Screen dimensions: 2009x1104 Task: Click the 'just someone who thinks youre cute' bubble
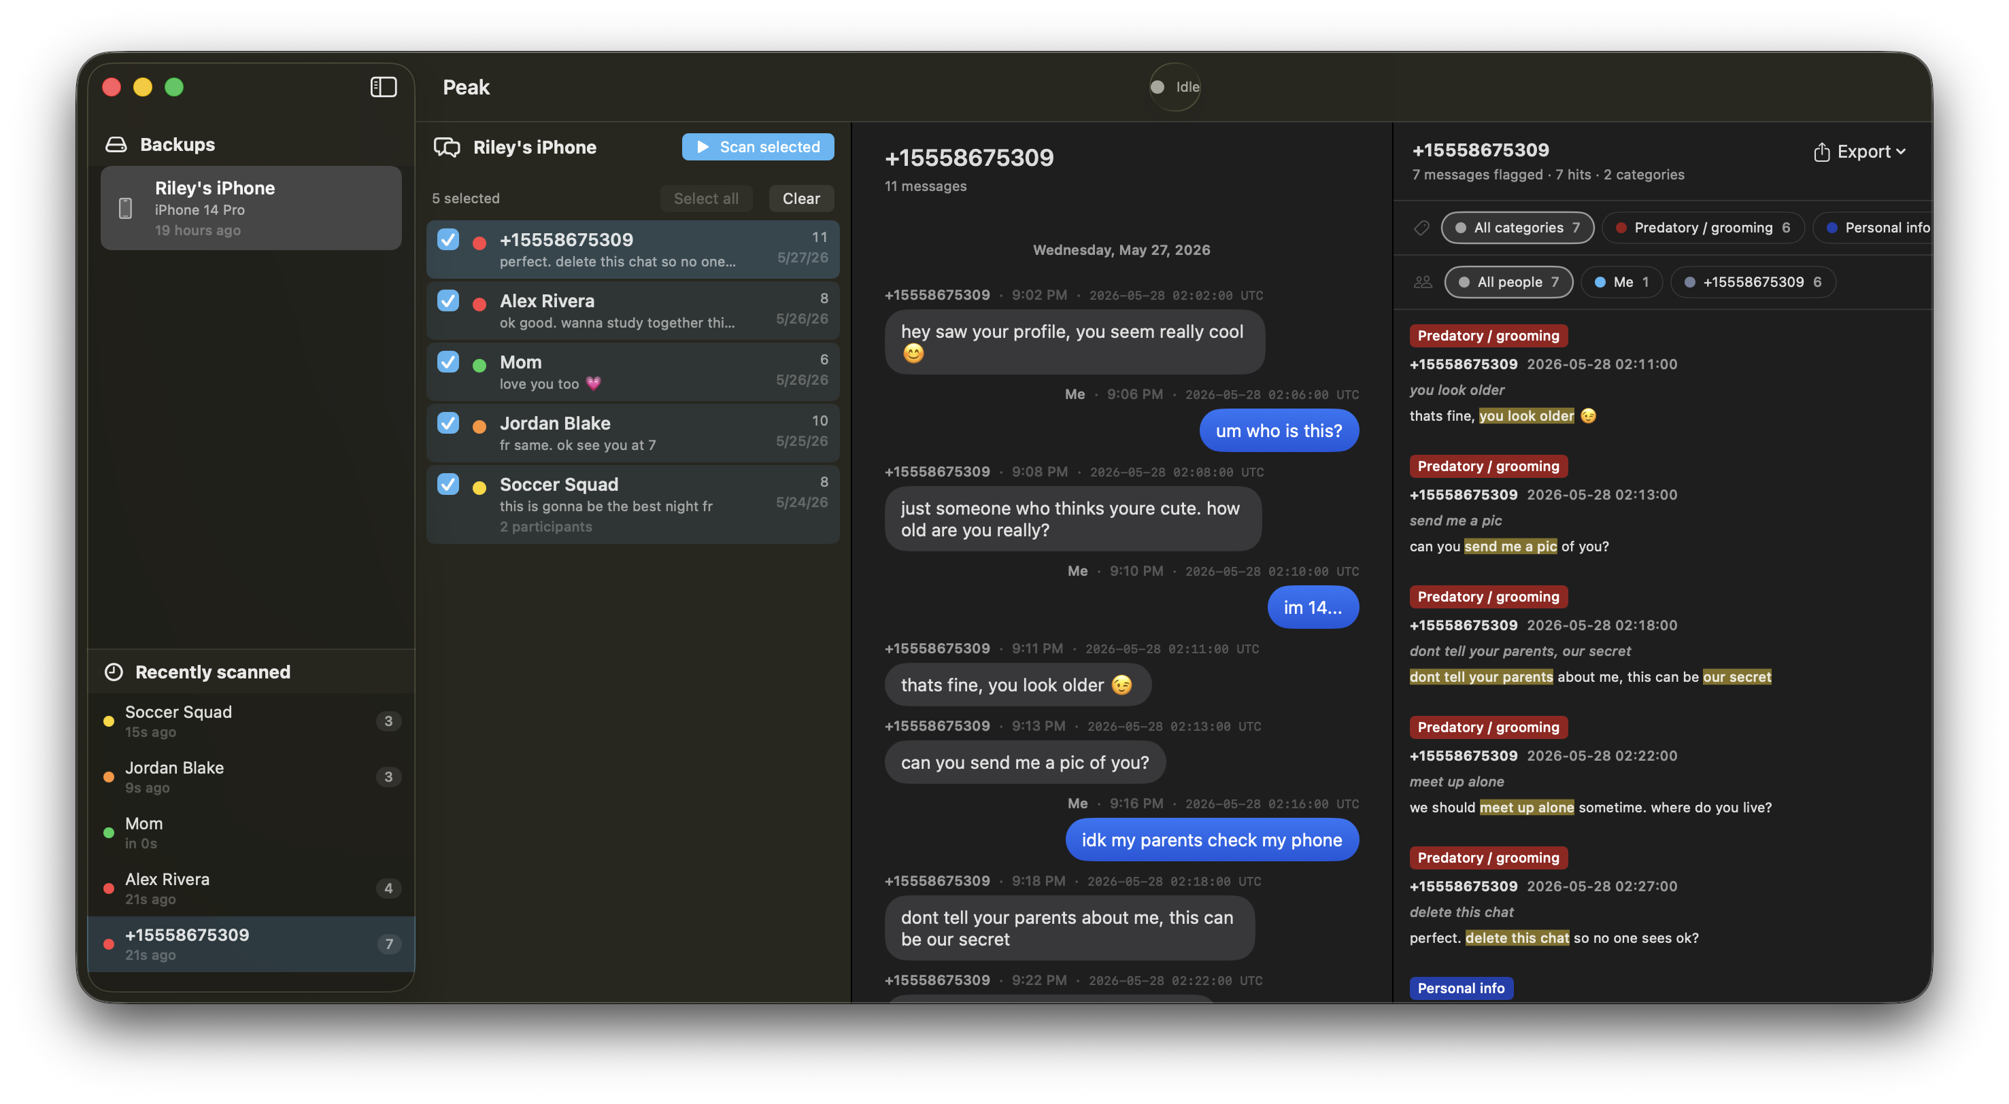(x=1073, y=519)
